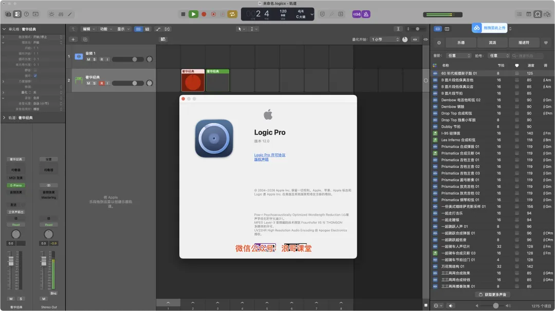
Task: Solo the 音频 1 track
Action: tap(94, 60)
